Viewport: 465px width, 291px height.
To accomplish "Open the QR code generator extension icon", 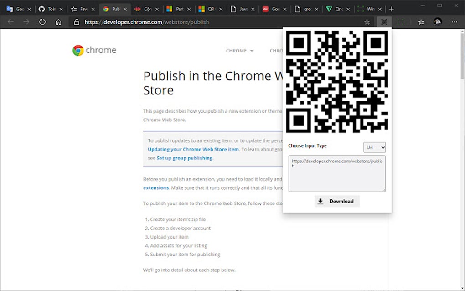I will point(384,22).
